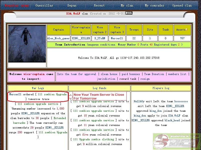This screenshot has height=150, width=201.
Task: Open the My comrades menu item
Action: coord(154,5)
